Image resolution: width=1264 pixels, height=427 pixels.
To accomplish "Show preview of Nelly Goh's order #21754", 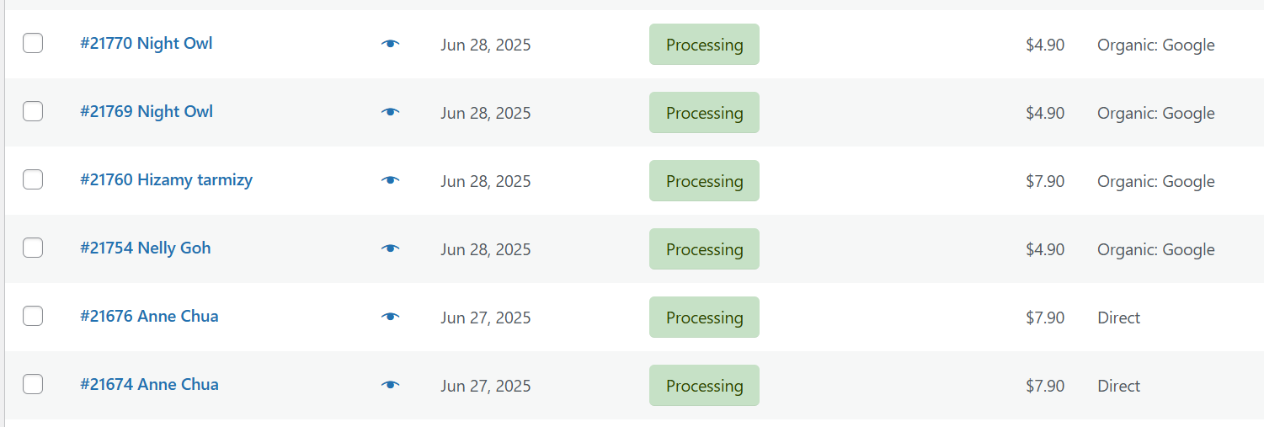I will point(390,248).
